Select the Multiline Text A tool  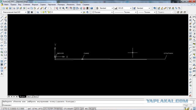2,74
